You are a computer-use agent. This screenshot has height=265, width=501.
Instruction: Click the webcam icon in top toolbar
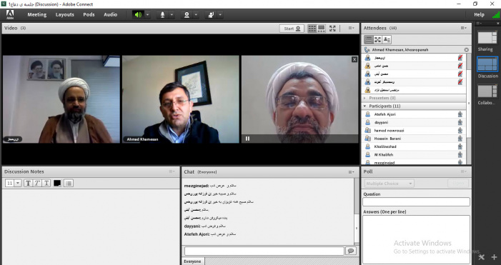click(x=187, y=15)
